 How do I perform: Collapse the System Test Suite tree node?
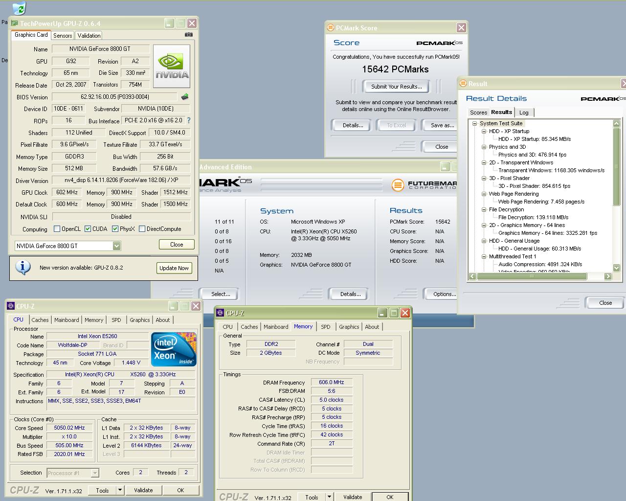pos(474,123)
